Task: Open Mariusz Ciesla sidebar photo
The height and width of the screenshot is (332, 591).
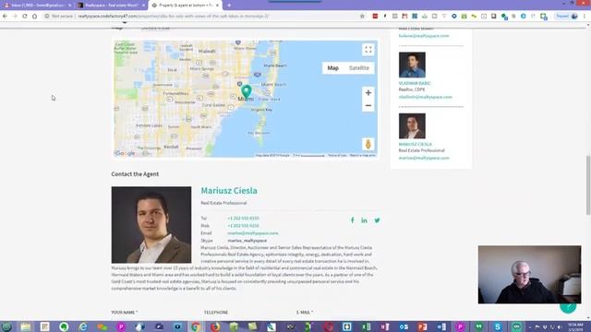Action: [412, 126]
